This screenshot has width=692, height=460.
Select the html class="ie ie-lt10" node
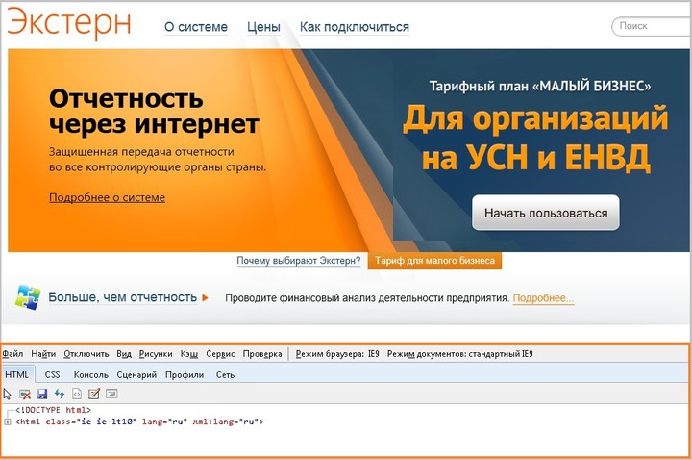(x=139, y=422)
